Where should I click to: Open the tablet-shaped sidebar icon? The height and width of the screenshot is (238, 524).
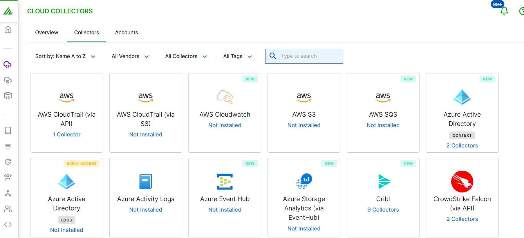click(8, 130)
